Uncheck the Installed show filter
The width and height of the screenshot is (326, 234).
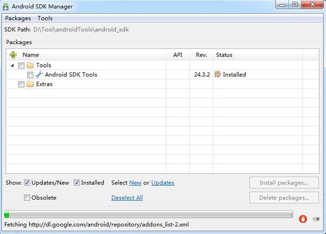(x=77, y=182)
